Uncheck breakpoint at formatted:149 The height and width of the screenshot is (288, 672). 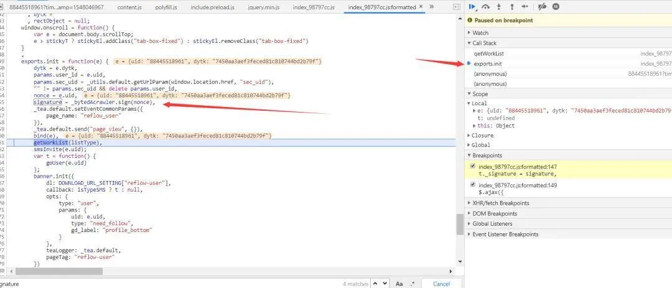[x=473, y=185]
